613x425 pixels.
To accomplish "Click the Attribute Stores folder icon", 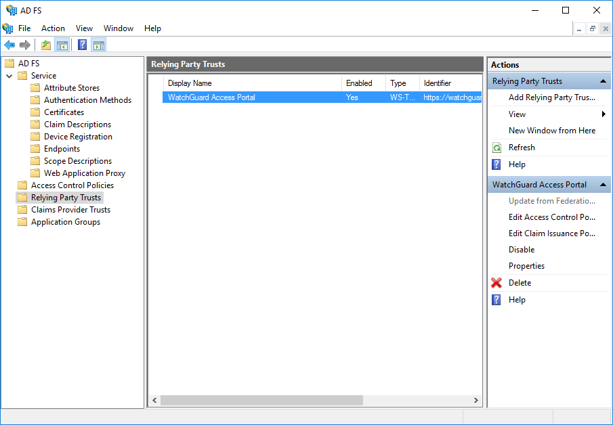I will pyautogui.click(x=35, y=88).
